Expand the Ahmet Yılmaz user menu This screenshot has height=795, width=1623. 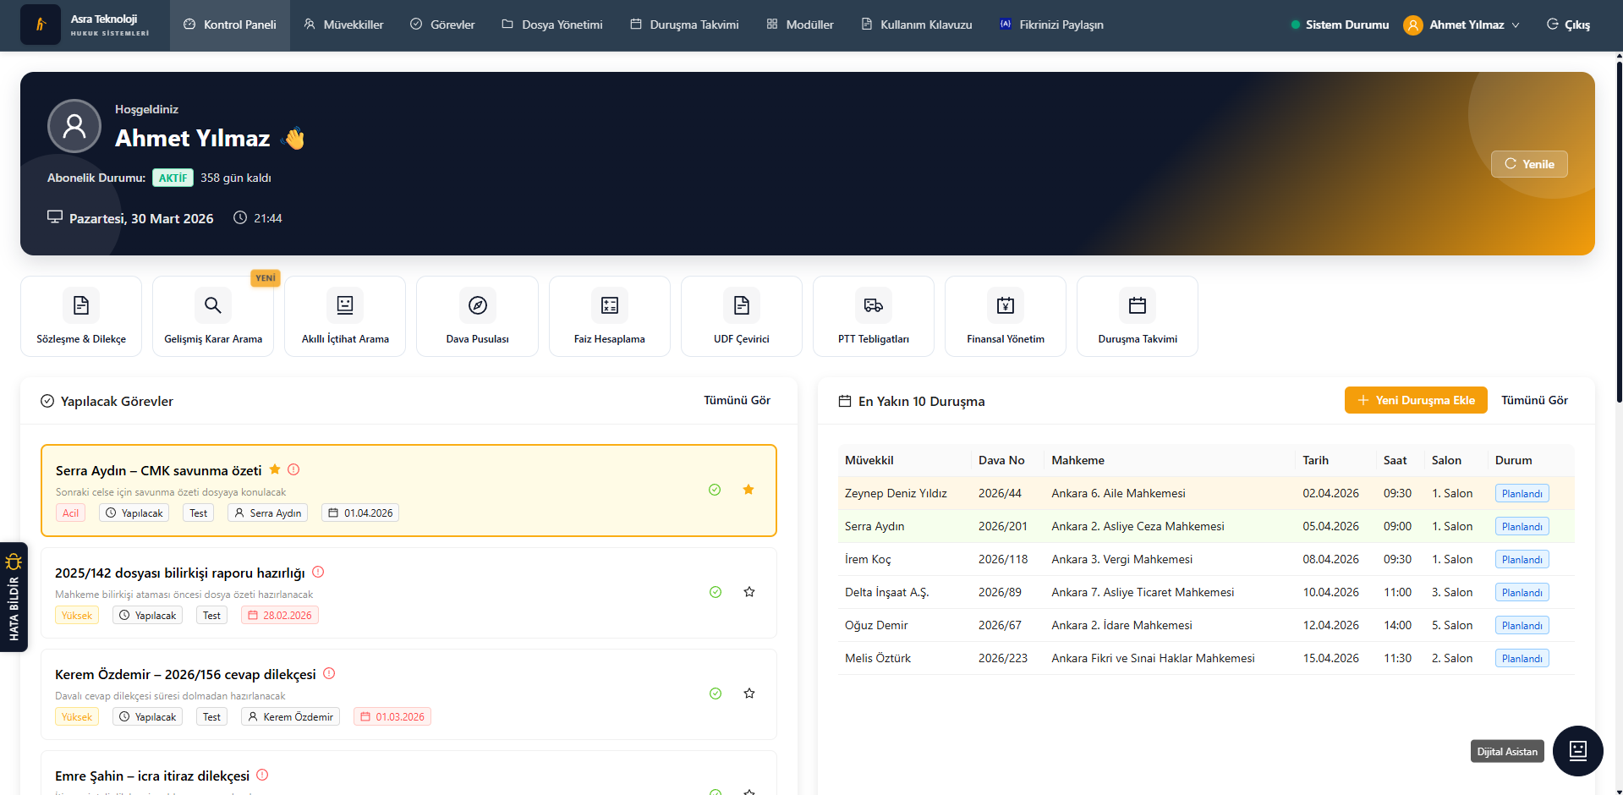click(1461, 25)
